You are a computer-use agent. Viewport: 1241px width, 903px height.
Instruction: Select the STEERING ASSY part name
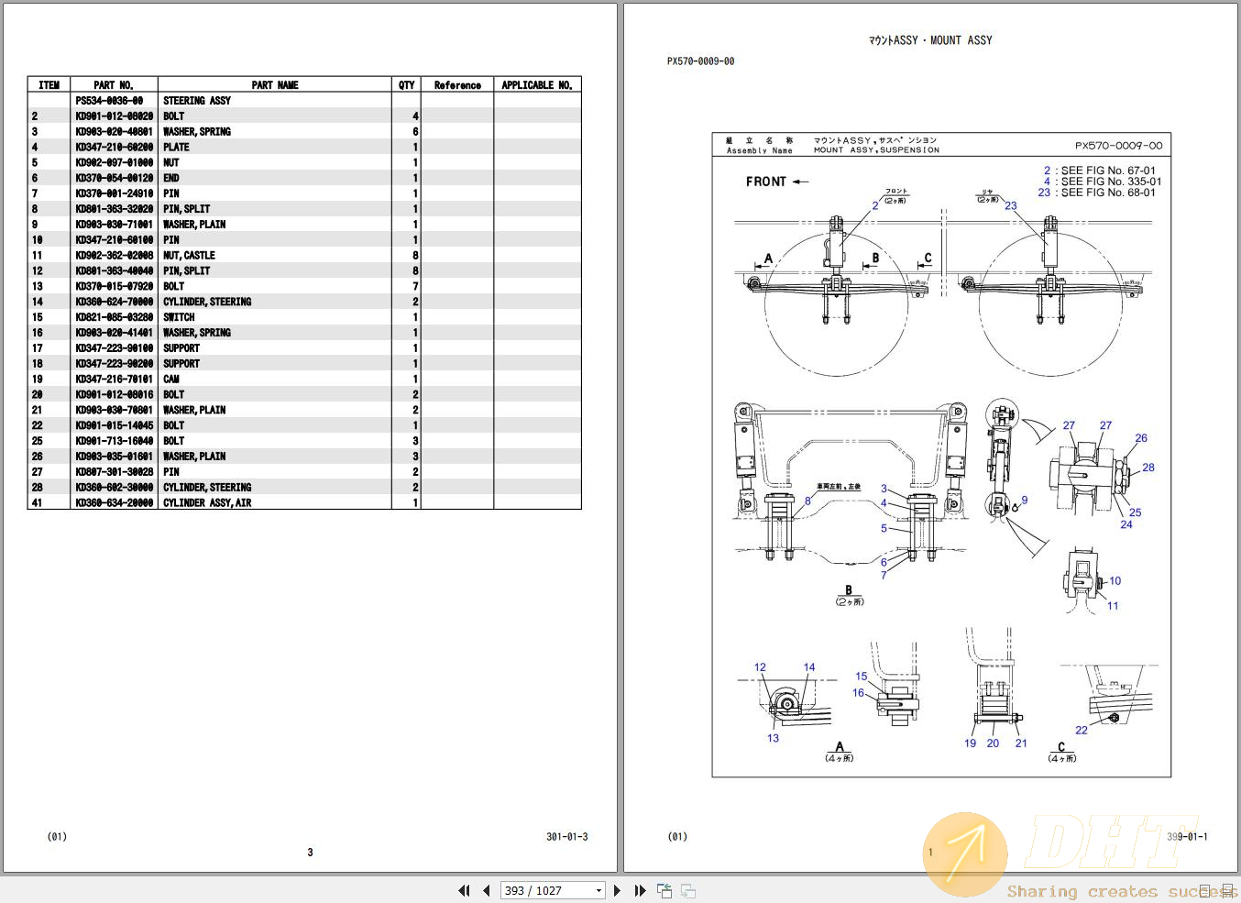point(197,101)
